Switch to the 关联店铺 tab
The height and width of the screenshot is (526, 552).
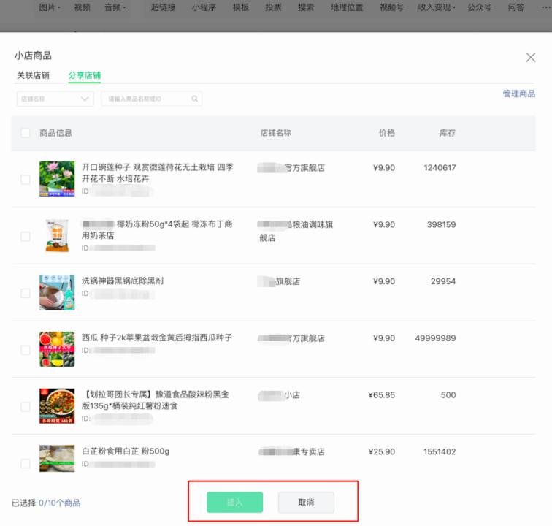[33, 75]
